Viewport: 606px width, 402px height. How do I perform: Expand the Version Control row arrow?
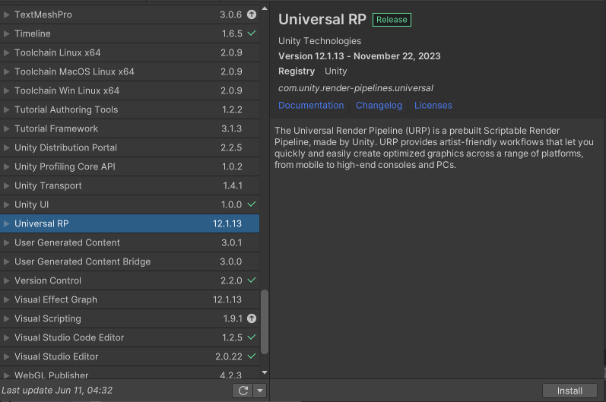coord(7,280)
